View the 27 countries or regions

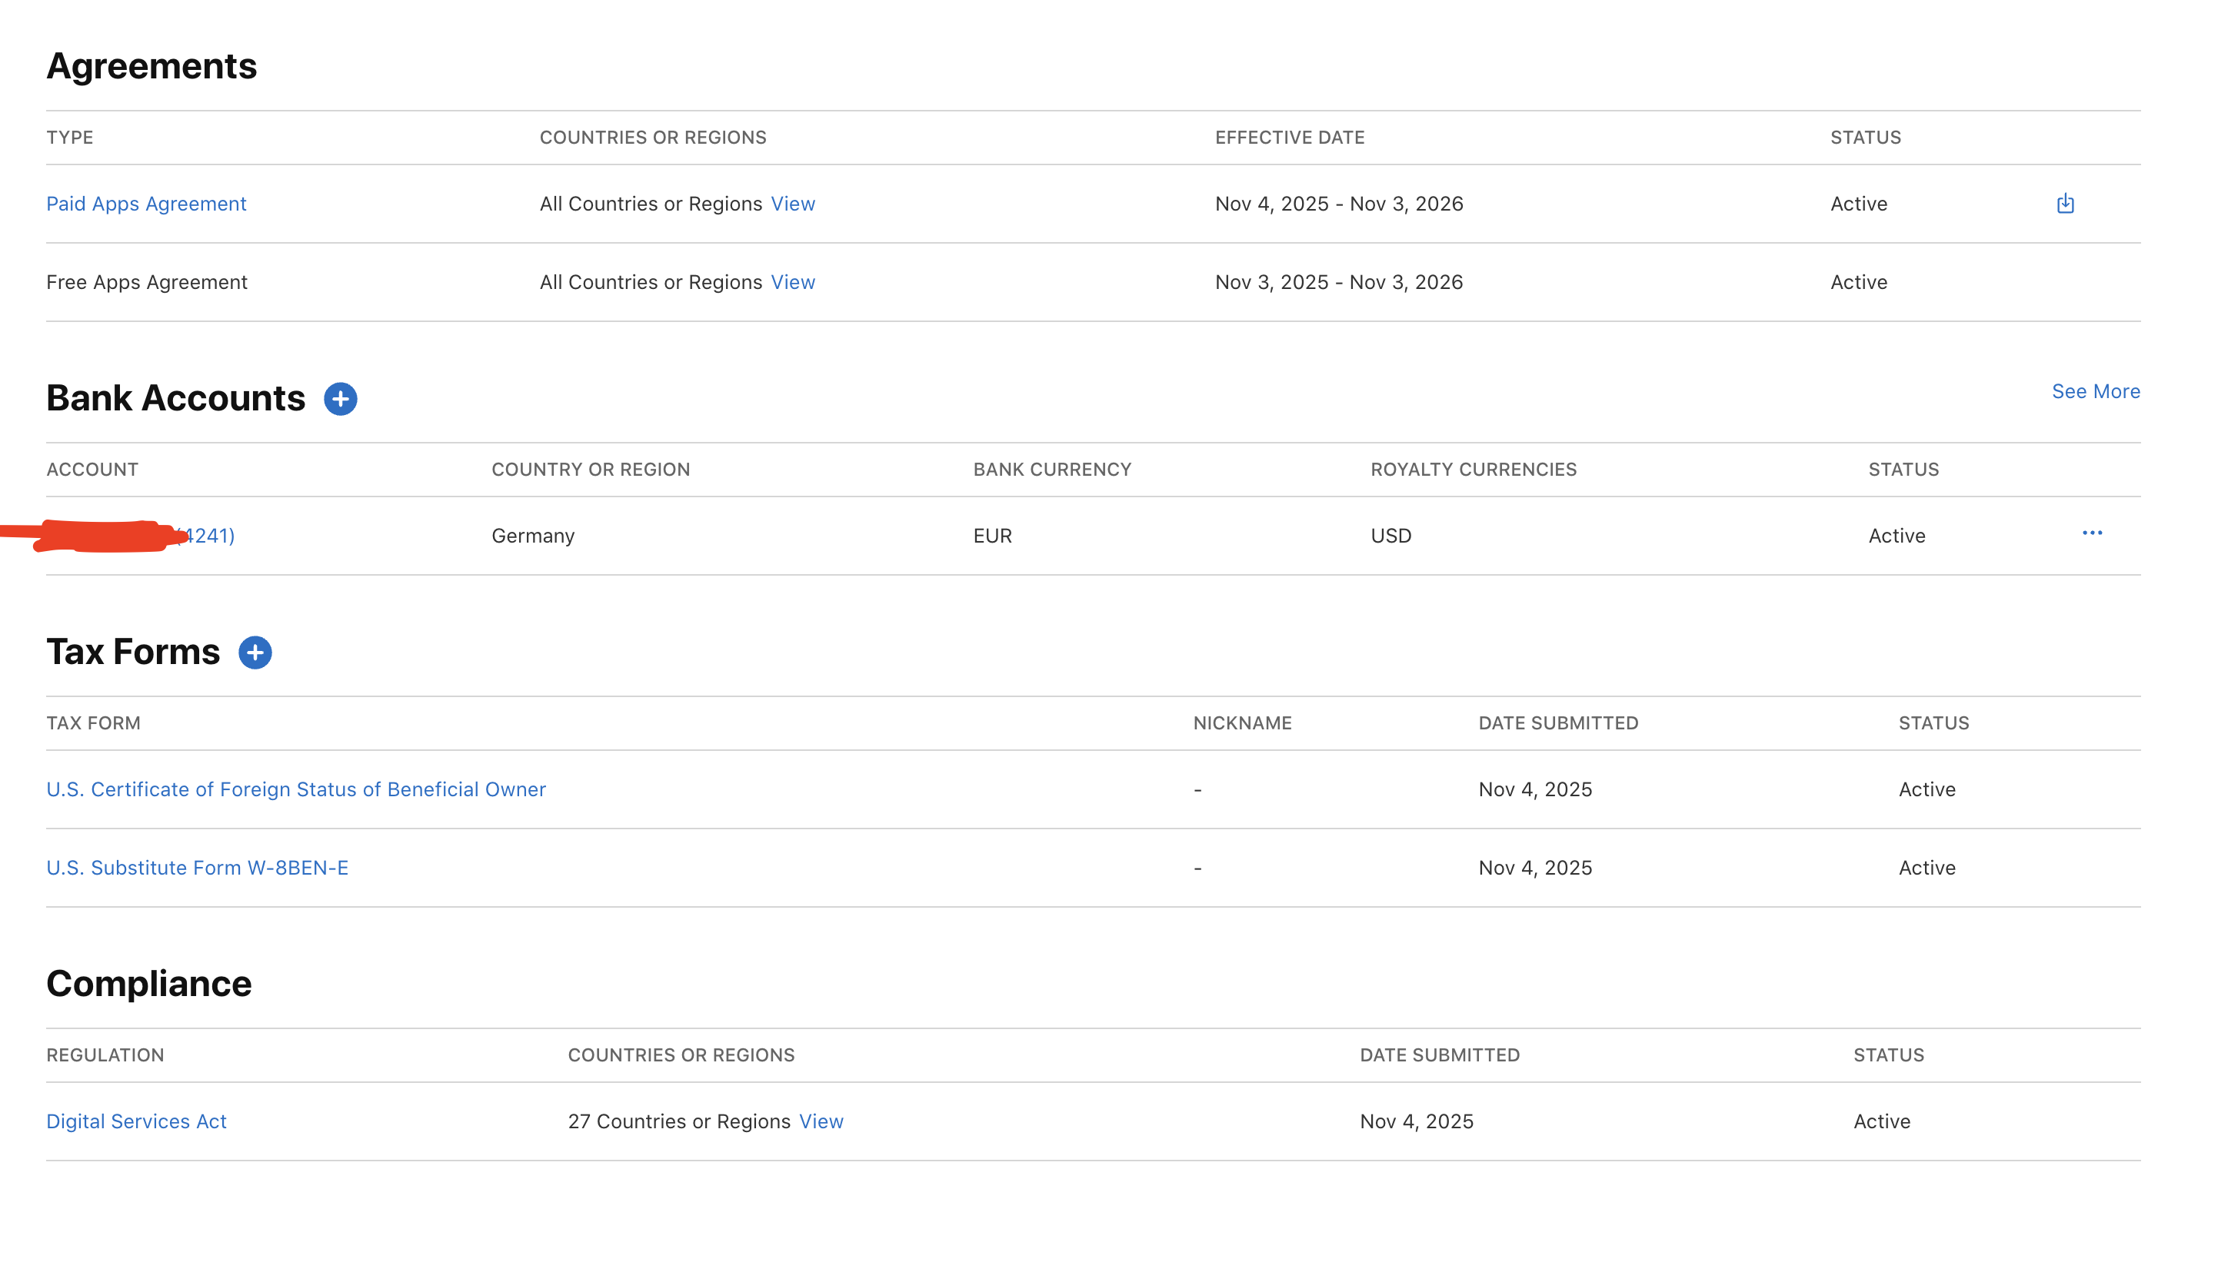click(x=820, y=1121)
